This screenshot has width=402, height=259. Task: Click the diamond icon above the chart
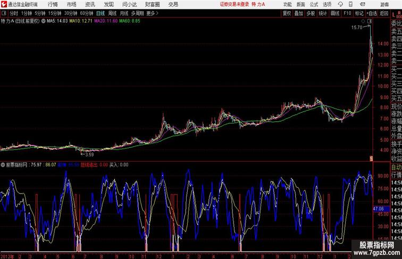pyautogui.click(x=363, y=21)
